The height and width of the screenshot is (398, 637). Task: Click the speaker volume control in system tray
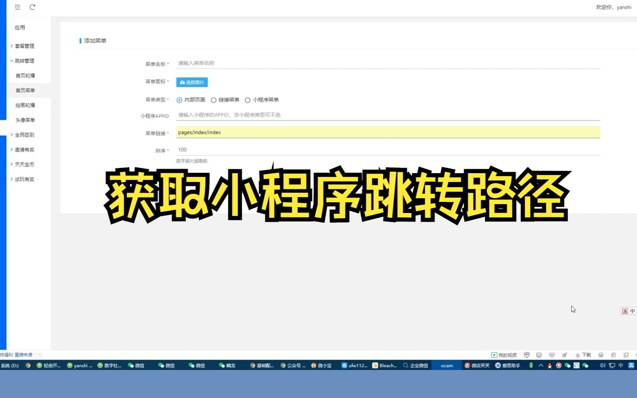pyautogui.click(x=602, y=365)
